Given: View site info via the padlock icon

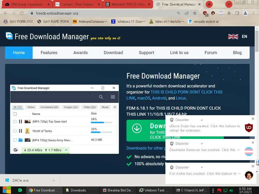Looking at the screenshot, I should point(32,13).
